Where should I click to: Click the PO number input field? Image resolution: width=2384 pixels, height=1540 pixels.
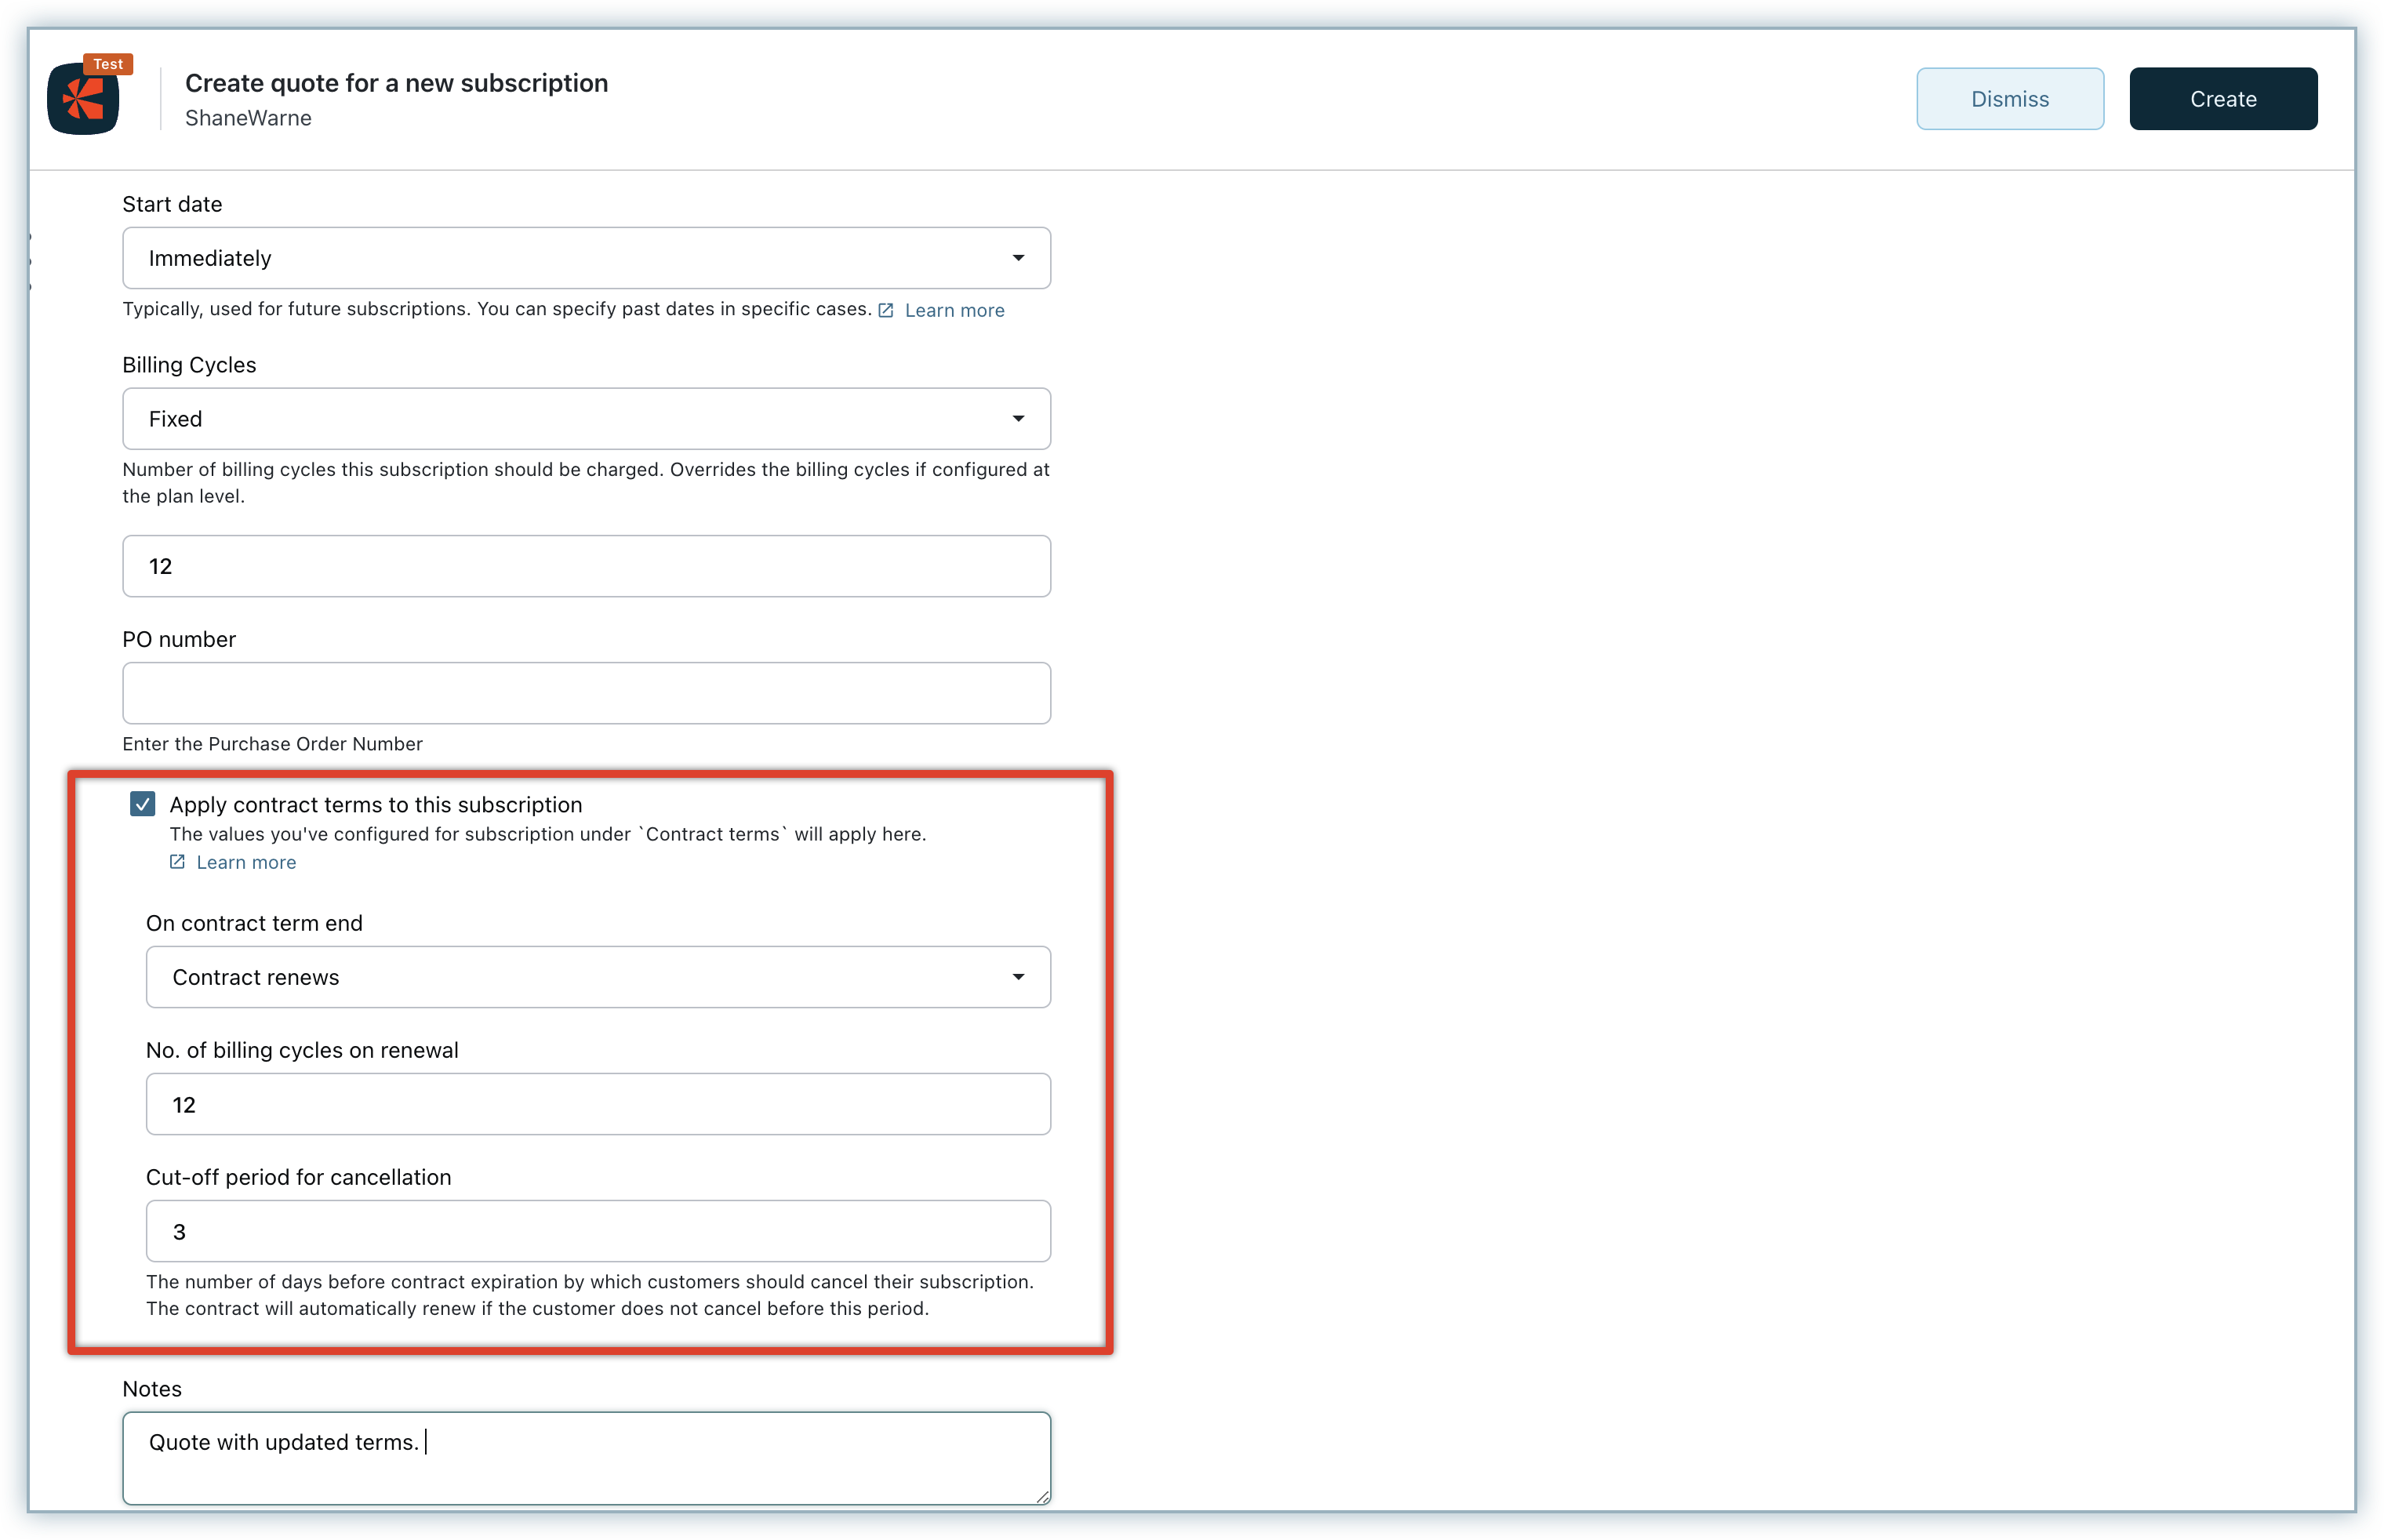[x=585, y=693]
